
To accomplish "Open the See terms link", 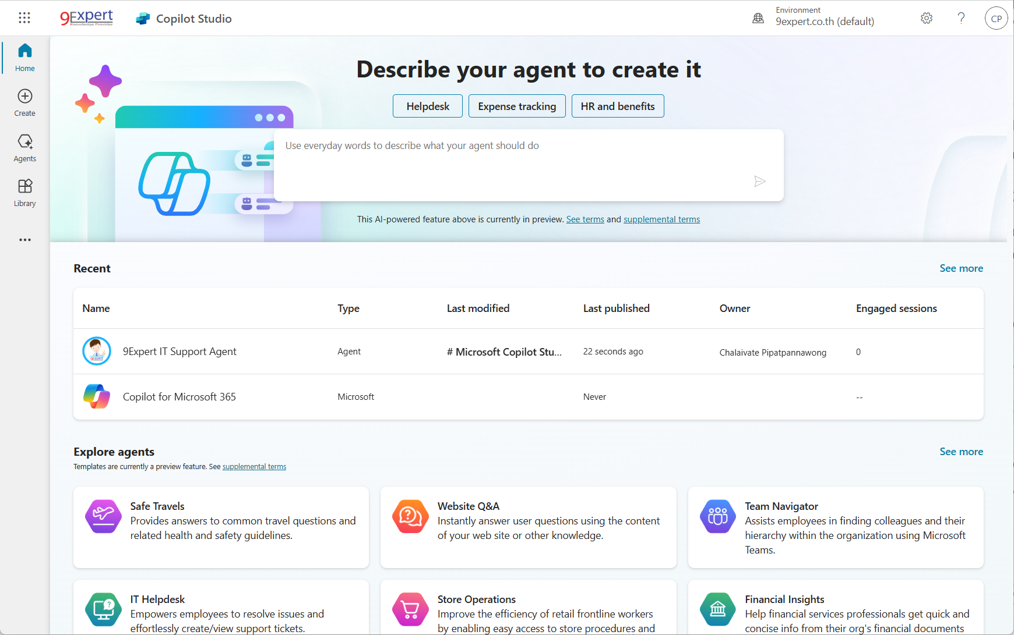I will coord(585,219).
